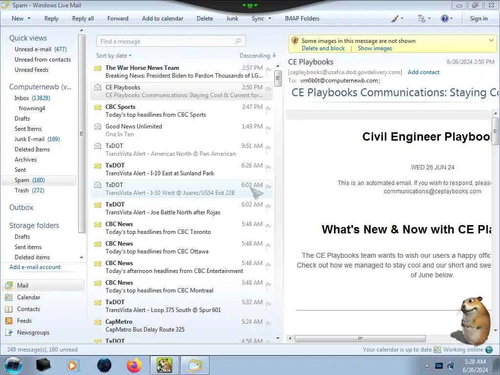Screen dimensions: 500x375
Task: Open the media player taskbar icon
Action: coord(73,365)
